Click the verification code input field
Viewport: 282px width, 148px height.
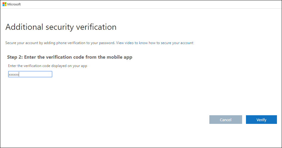(x=30, y=74)
